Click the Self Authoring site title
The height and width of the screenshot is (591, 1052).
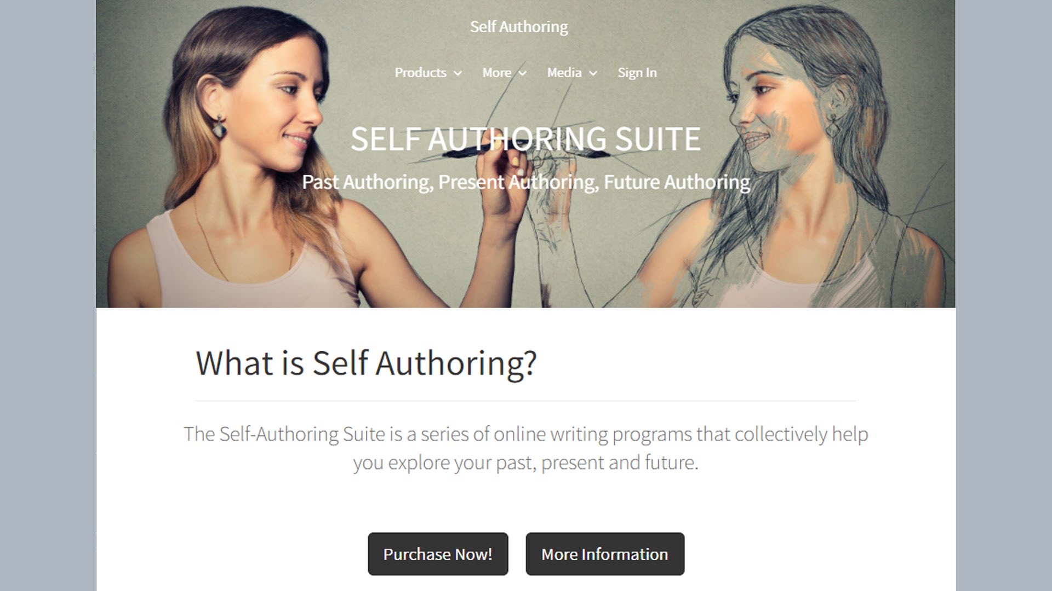(x=519, y=26)
